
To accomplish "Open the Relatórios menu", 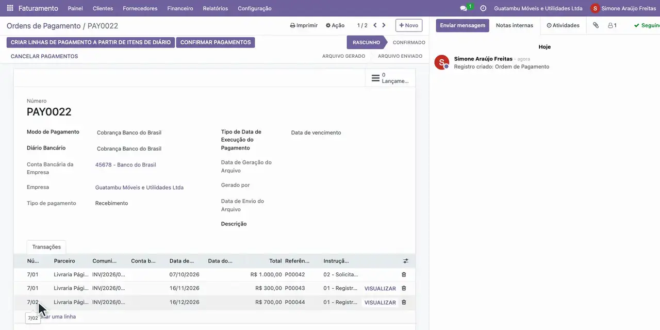I will [216, 8].
